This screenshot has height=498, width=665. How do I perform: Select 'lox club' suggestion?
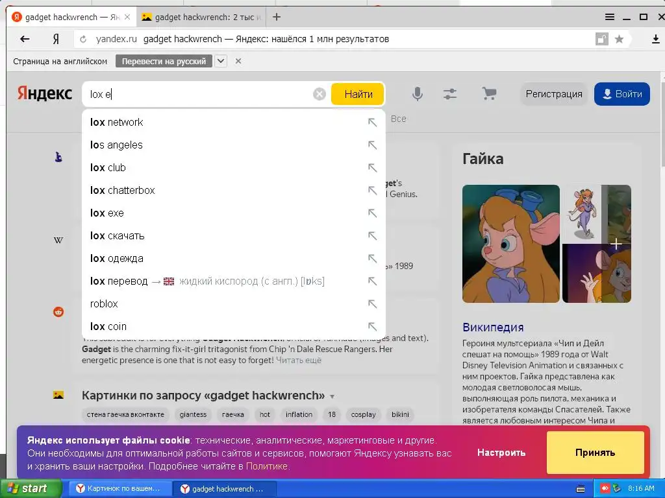click(x=234, y=168)
